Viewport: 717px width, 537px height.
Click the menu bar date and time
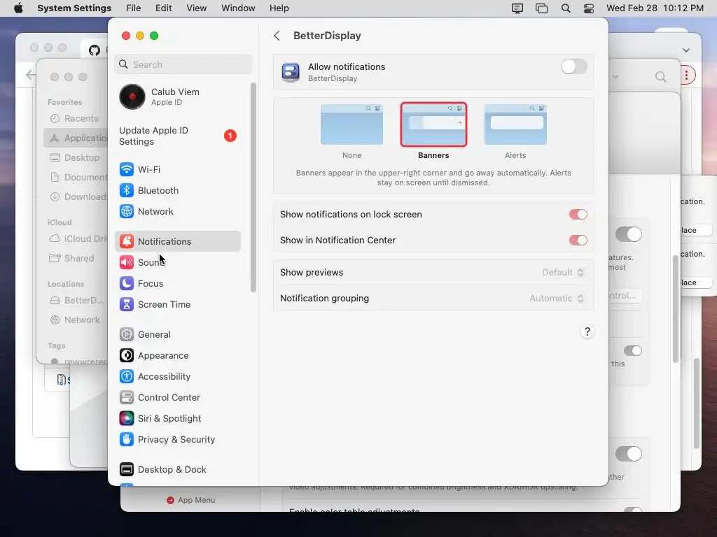(x=655, y=8)
